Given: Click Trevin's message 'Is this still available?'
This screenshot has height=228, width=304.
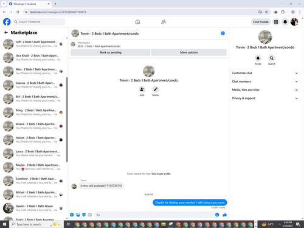Looking at the screenshot, I should coord(102,185).
